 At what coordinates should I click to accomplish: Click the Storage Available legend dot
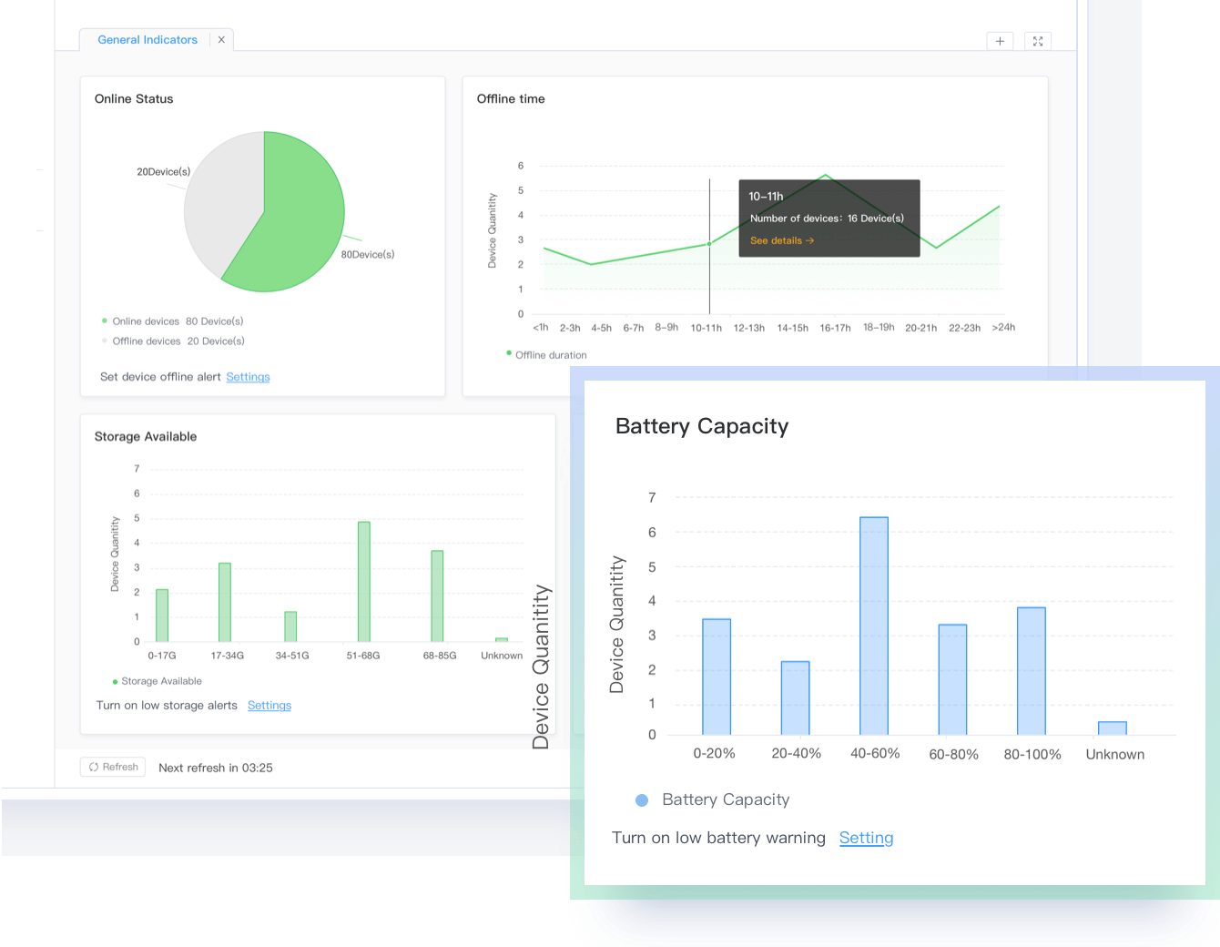115,680
